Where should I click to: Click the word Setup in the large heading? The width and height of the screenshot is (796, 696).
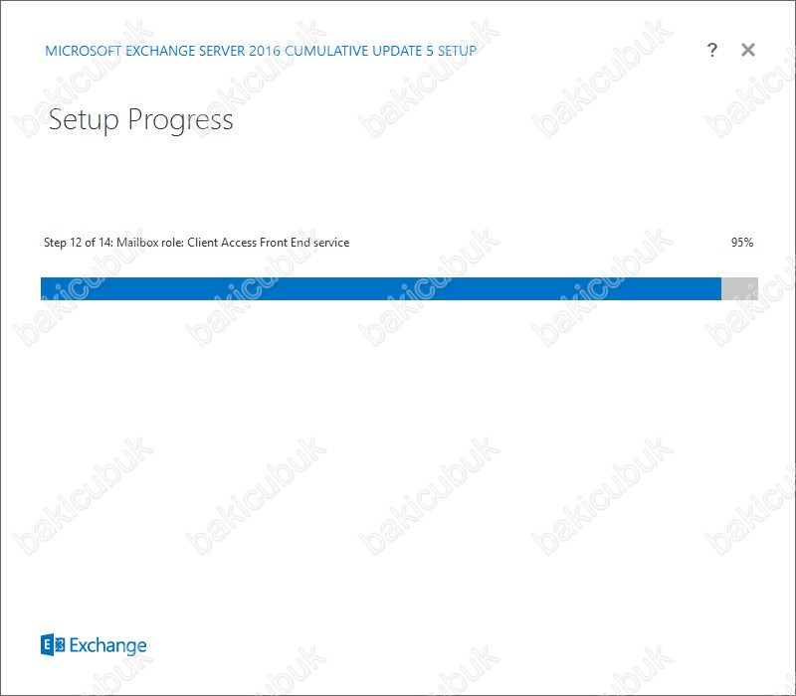pyautogui.click(x=84, y=120)
